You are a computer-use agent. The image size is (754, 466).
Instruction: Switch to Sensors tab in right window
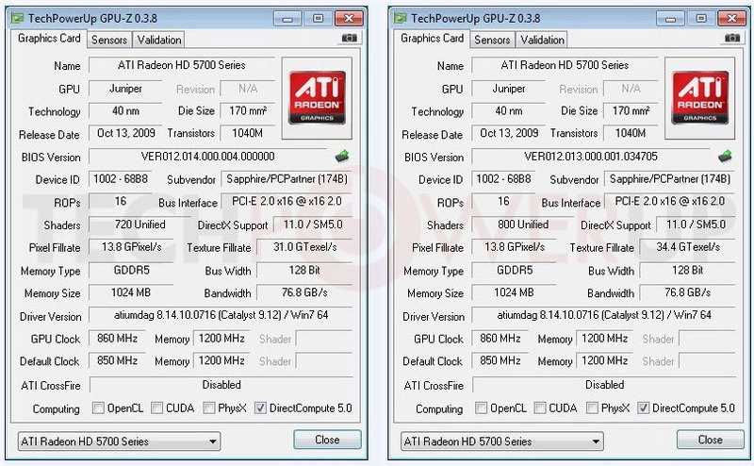click(492, 40)
